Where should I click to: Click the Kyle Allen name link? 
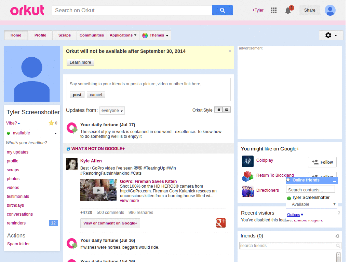[x=91, y=161]
